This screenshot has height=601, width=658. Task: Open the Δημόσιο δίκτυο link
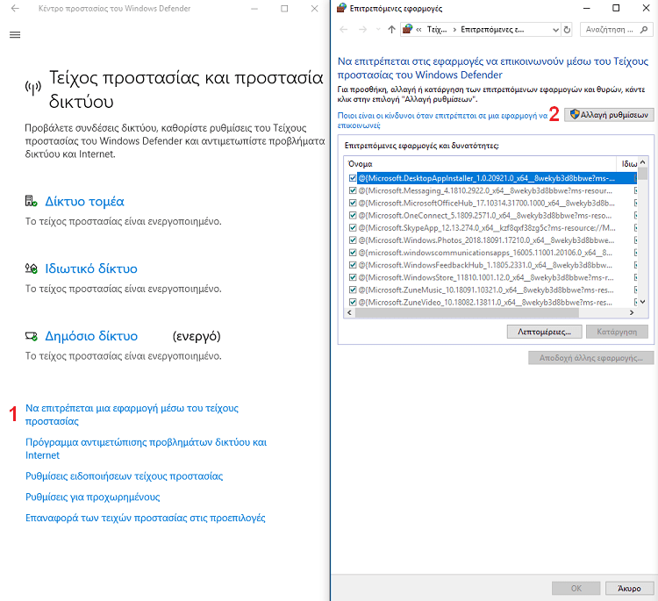click(91, 336)
